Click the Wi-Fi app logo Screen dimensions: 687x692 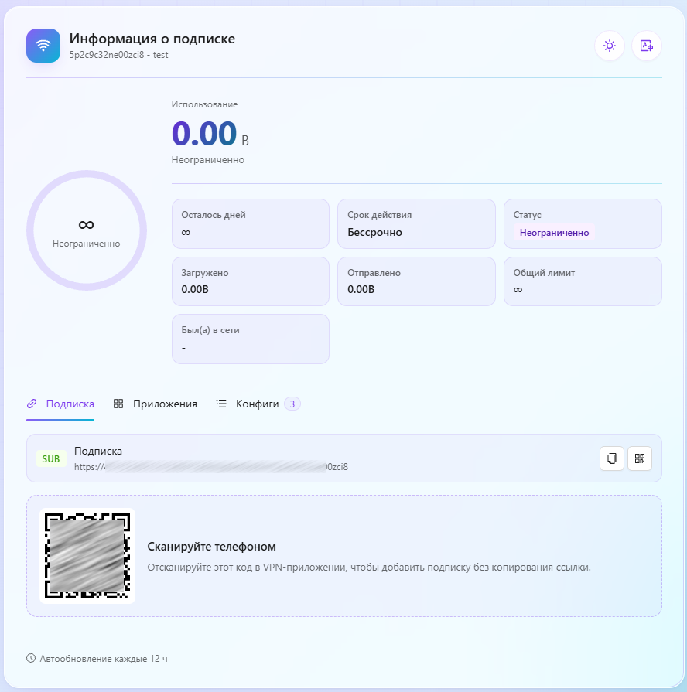(43, 46)
